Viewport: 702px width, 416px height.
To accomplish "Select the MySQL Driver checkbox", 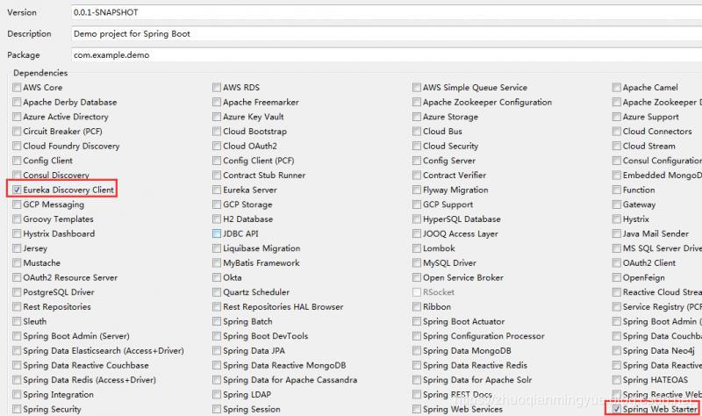I will (x=417, y=263).
